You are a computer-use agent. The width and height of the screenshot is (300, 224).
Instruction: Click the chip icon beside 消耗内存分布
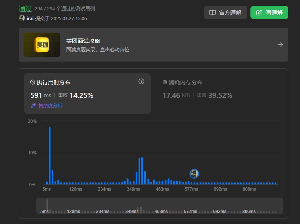click(165, 82)
